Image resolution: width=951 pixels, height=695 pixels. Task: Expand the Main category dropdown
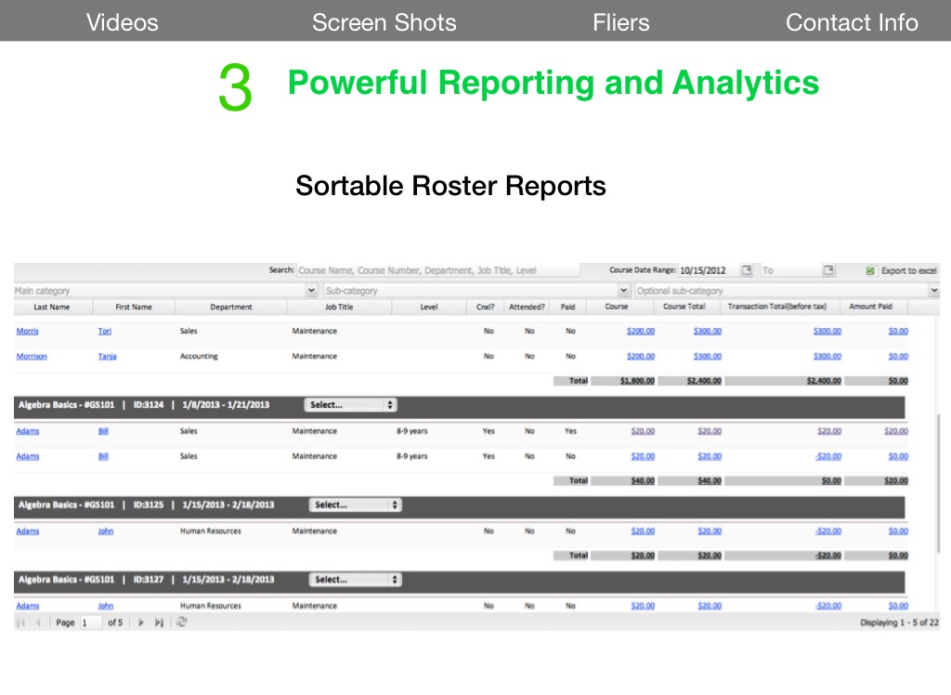(x=312, y=291)
